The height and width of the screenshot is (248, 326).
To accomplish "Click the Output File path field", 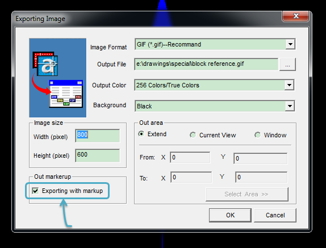I will point(206,64).
